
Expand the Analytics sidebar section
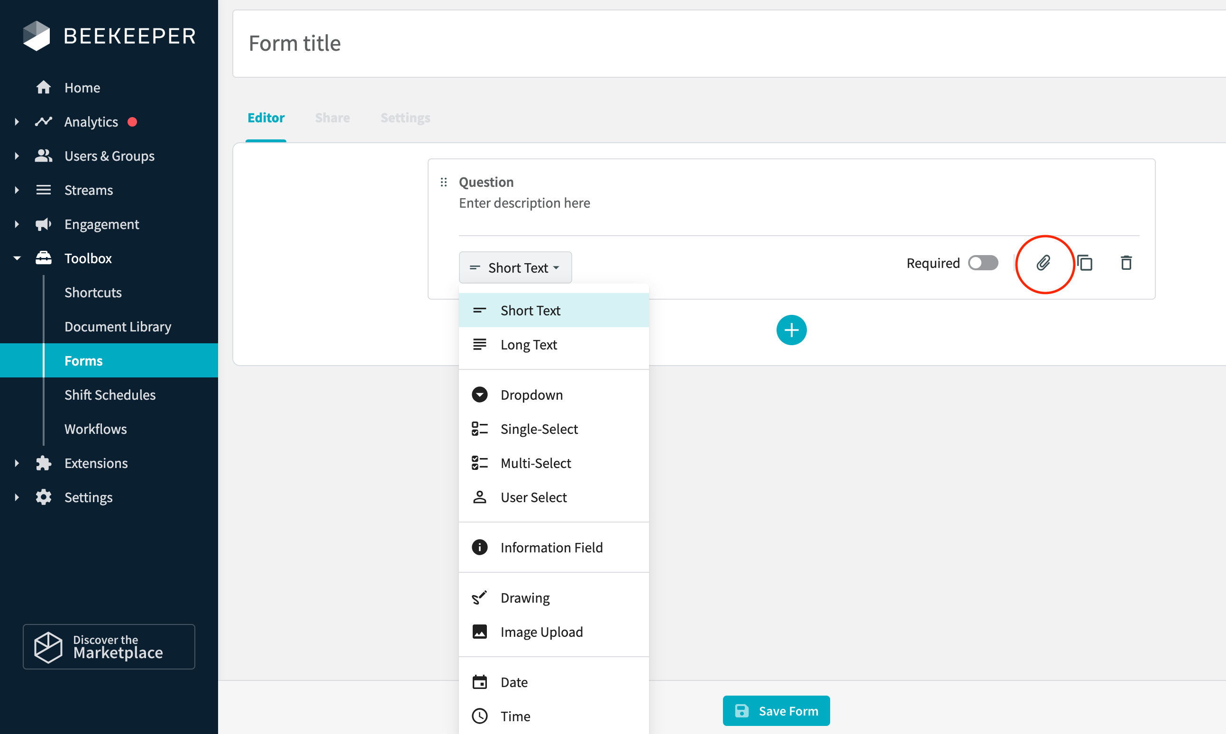[x=17, y=122]
